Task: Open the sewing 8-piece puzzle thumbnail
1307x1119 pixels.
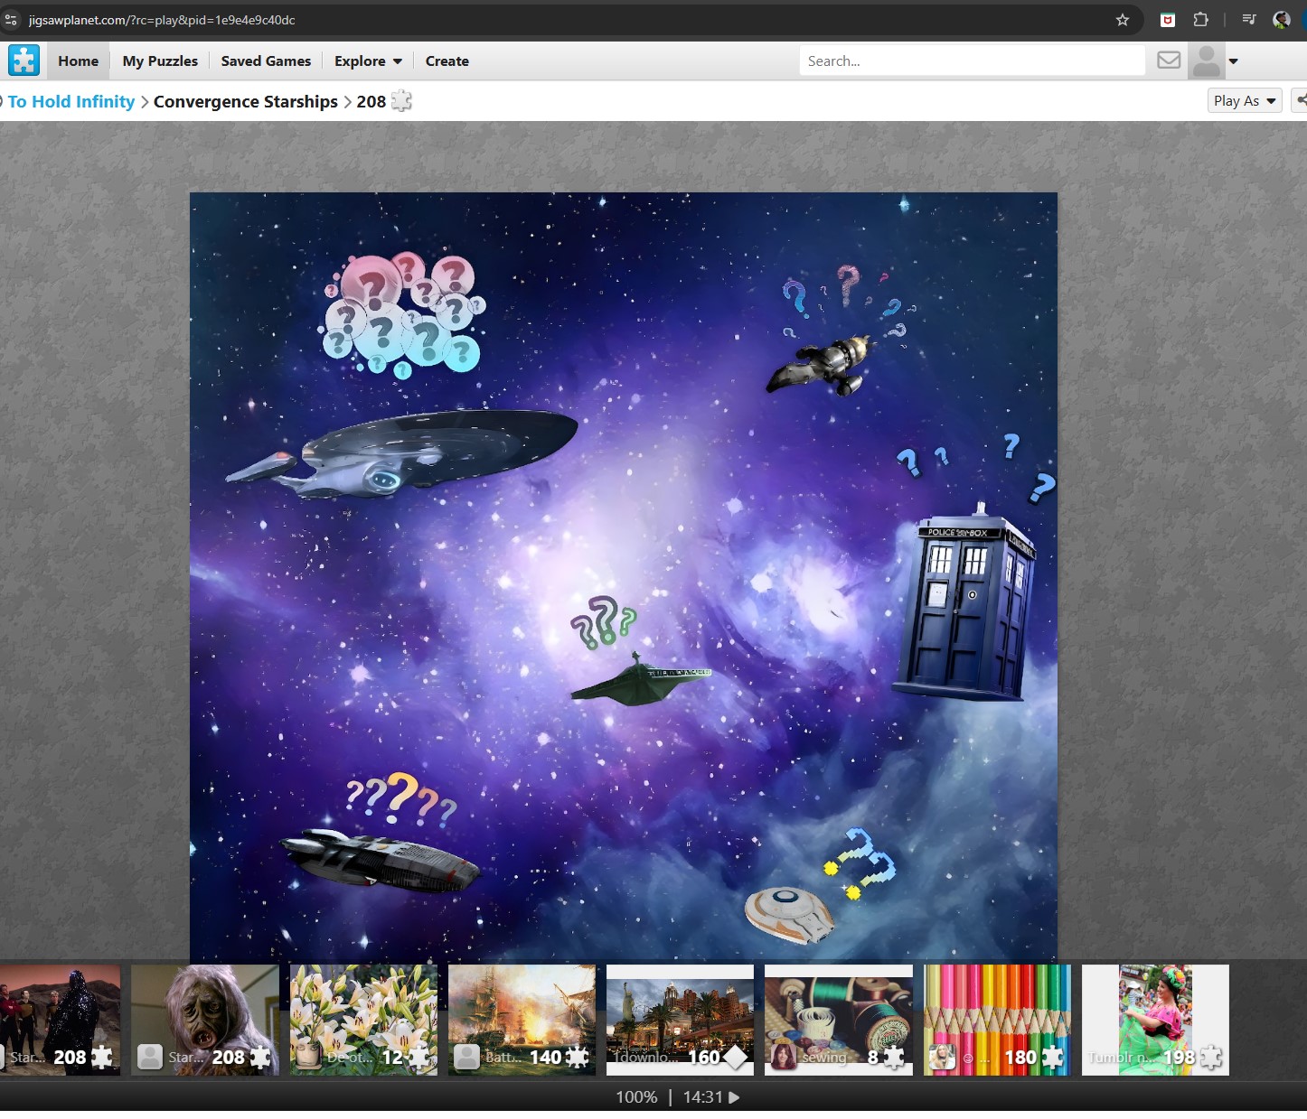Action: [839, 1020]
